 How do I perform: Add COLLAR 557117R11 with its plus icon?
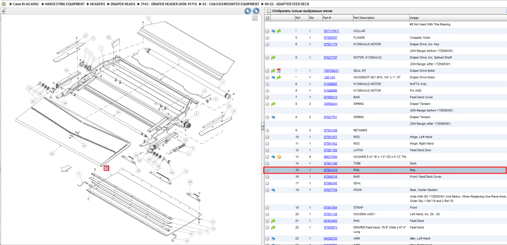267,31
